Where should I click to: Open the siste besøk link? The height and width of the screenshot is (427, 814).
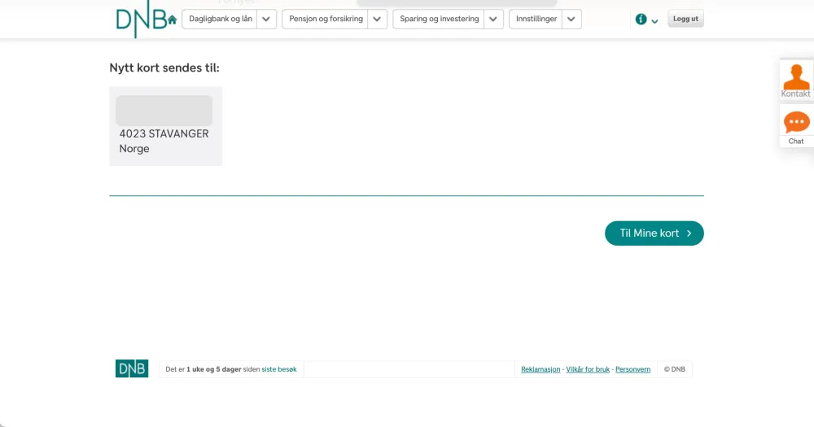coord(279,369)
